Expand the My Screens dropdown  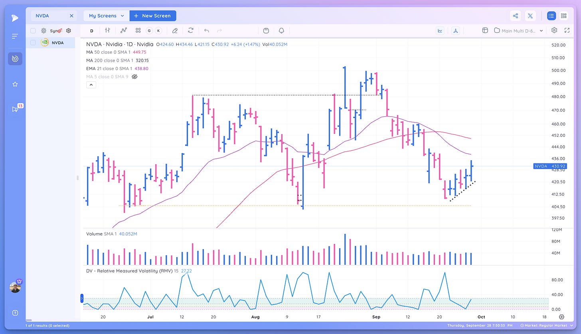click(106, 16)
